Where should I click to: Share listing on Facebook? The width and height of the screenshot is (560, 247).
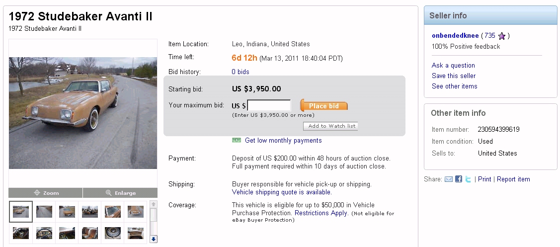coord(459,179)
